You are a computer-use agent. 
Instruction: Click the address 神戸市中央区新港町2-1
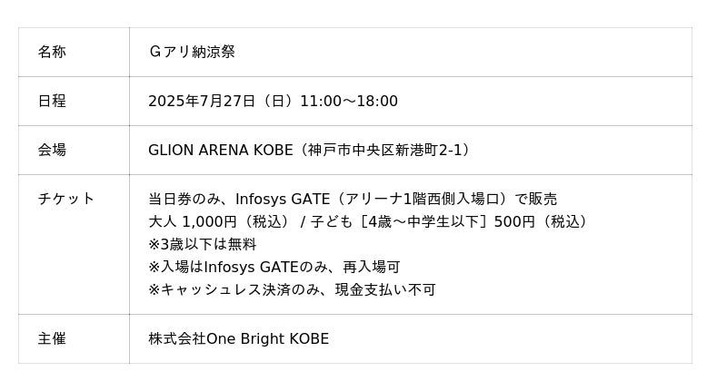pos(384,150)
